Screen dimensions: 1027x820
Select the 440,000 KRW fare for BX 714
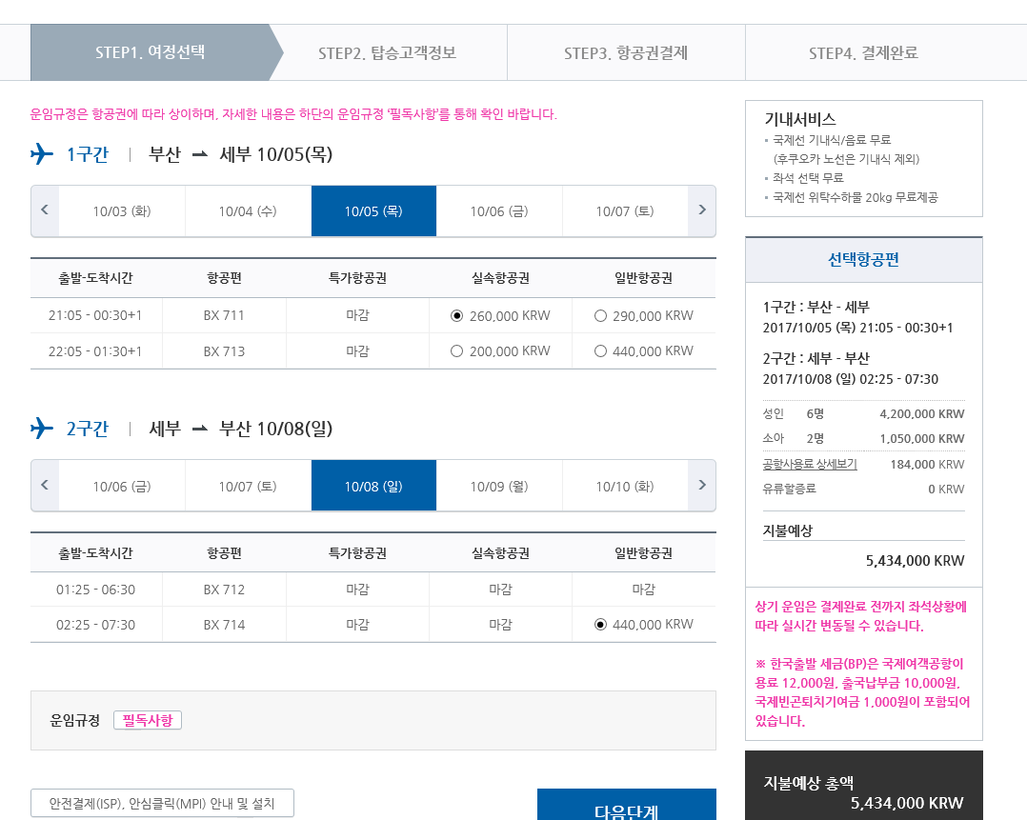(x=600, y=625)
